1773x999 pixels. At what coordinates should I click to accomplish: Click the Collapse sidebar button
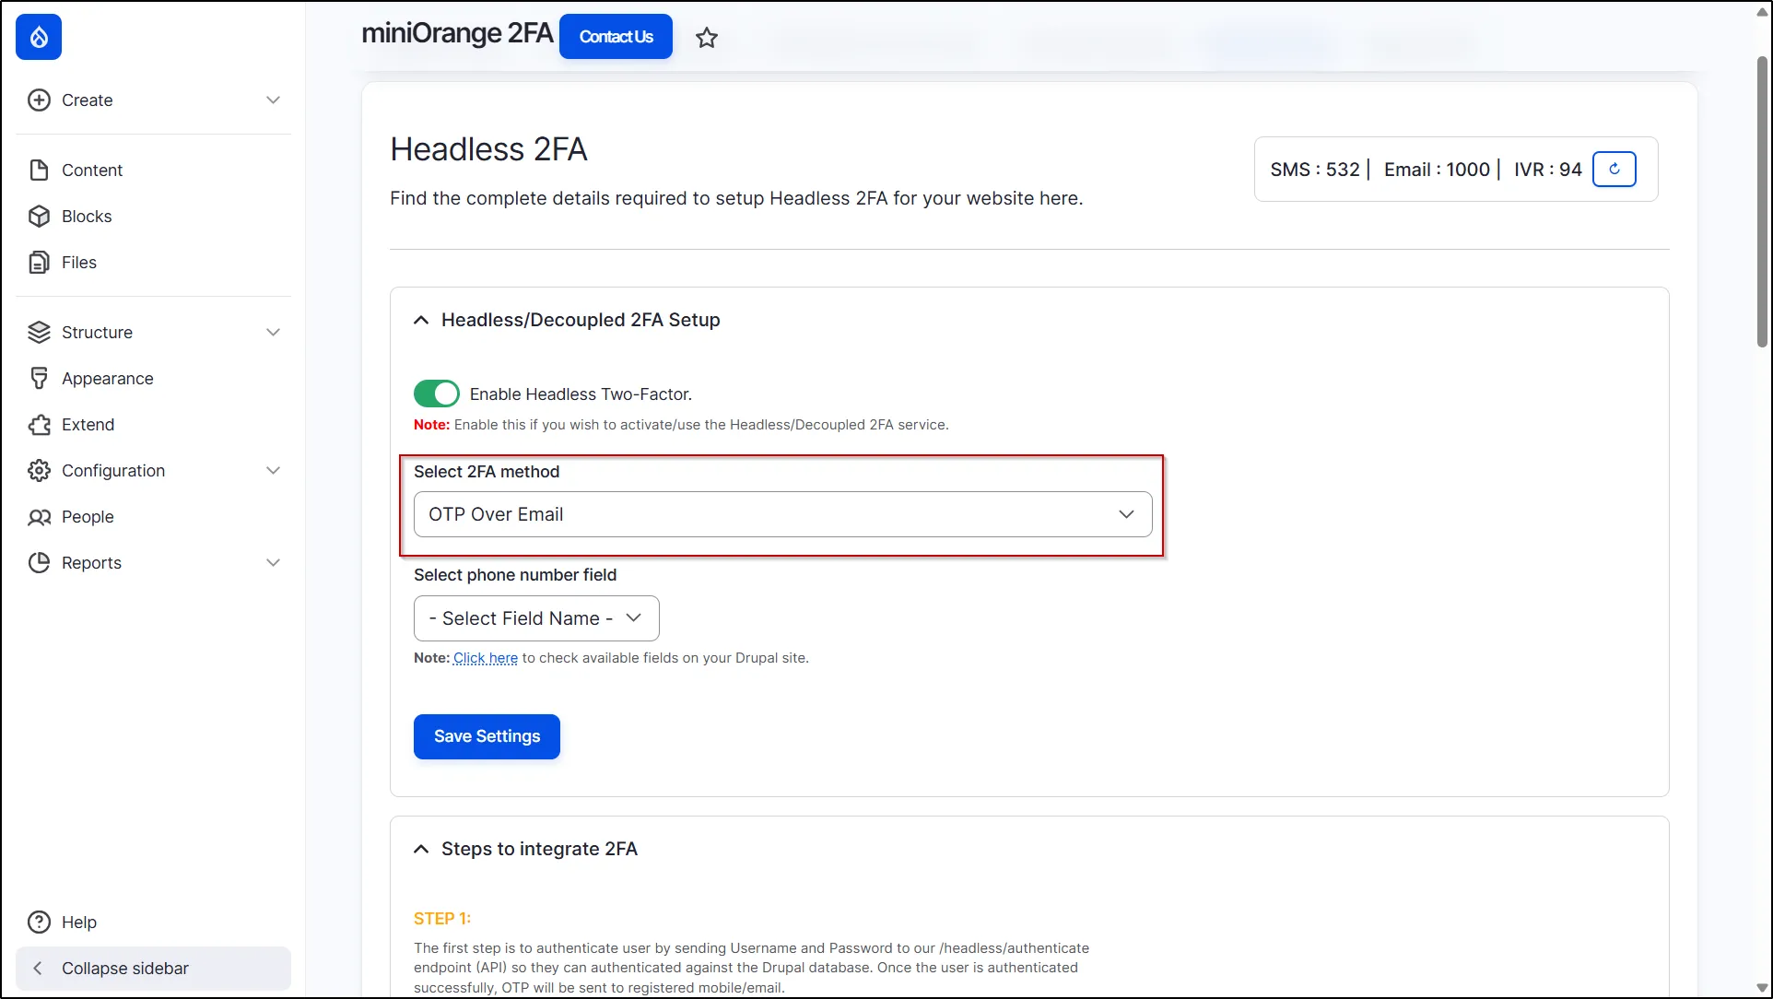click(x=153, y=969)
